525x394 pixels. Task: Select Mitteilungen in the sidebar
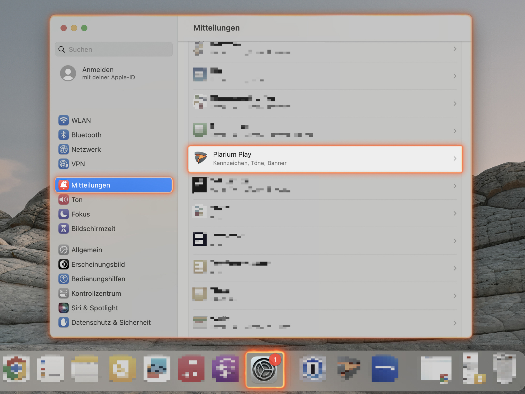114,185
